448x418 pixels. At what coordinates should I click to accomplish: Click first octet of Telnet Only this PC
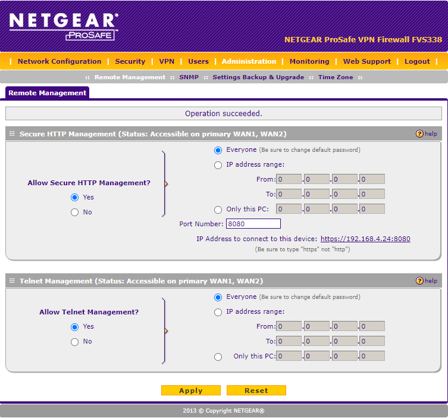[x=289, y=355]
